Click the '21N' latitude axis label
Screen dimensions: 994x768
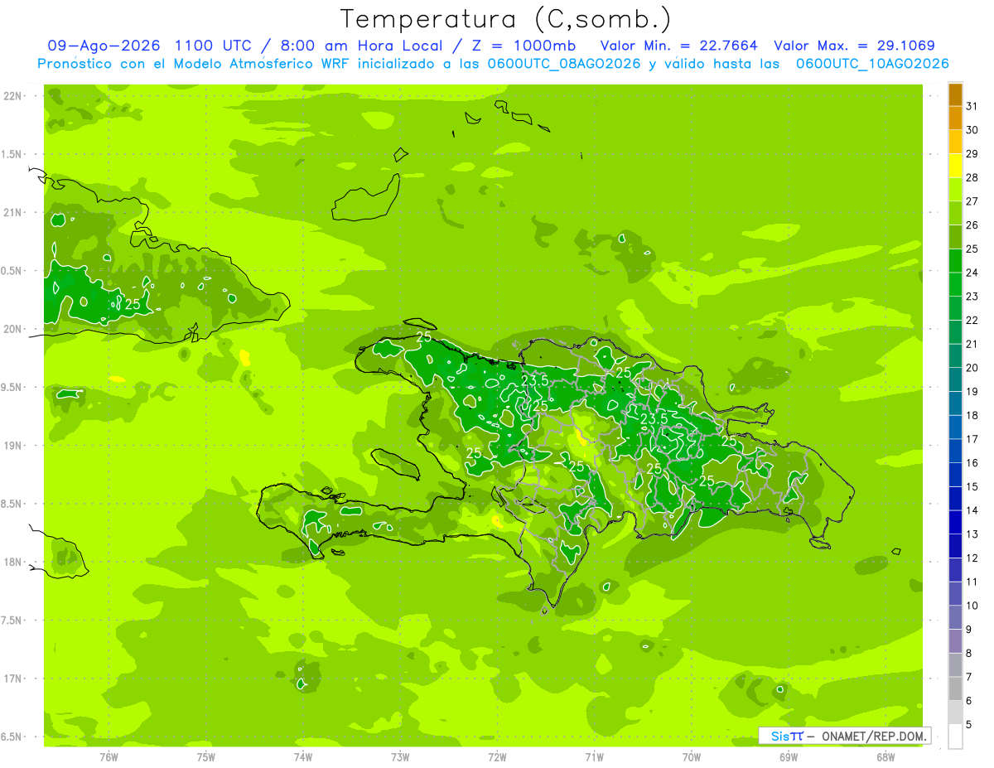pos(12,212)
